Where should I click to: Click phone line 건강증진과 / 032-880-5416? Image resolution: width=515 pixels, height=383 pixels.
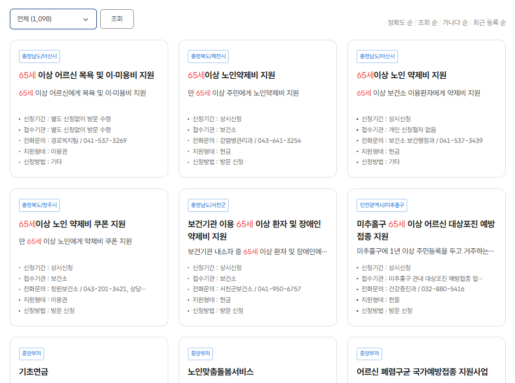pos(413,289)
